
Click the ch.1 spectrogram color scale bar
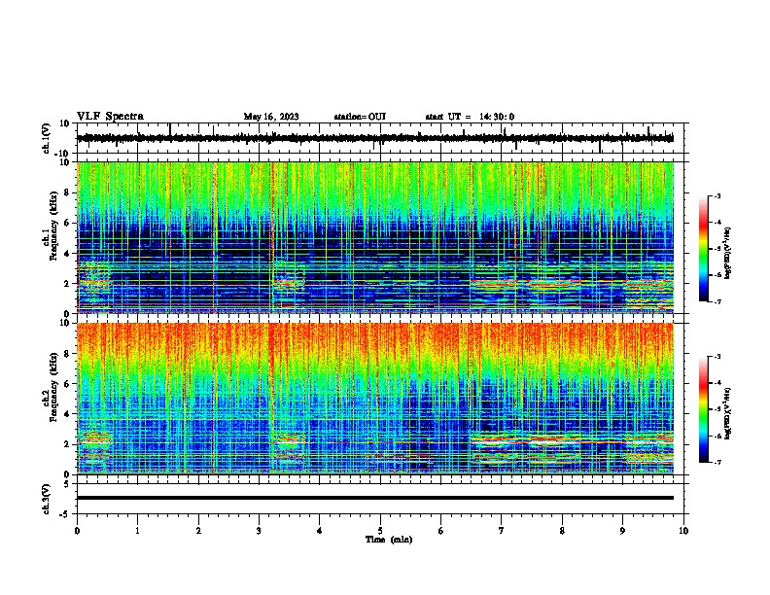pyautogui.click(x=704, y=249)
